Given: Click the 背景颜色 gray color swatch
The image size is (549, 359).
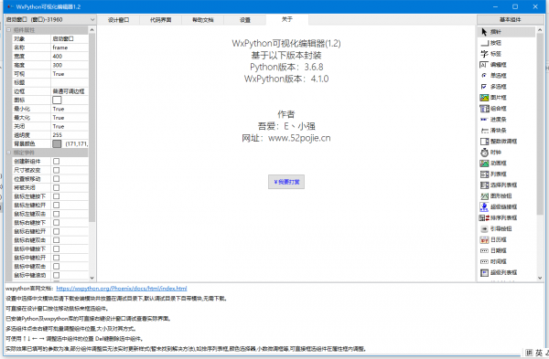Looking at the screenshot, I should coord(57,143).
